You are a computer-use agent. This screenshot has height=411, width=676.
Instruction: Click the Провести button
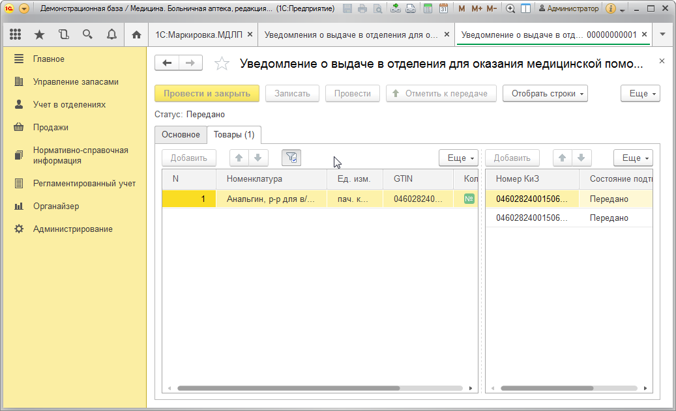(353, 94)
